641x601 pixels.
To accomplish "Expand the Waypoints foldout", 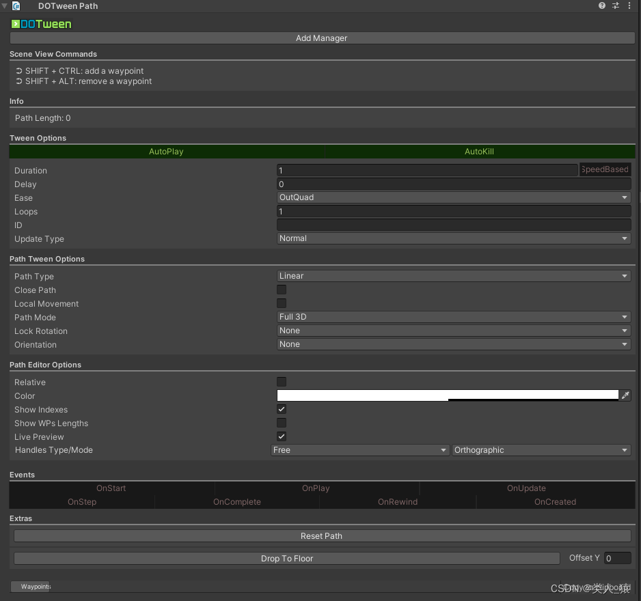I will click(x=31, y=587).
